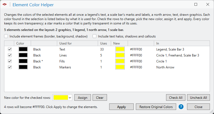Enable Include text halos, shadows and callouts
Screen dimensions: 214x114
coord(94,36)
